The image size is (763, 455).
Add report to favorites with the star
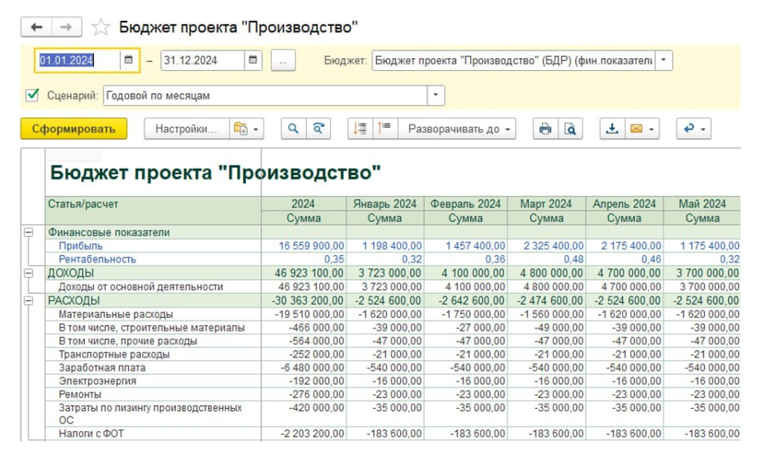pos(101,28)
